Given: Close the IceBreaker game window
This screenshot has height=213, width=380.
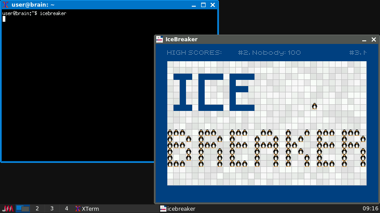Looking at the screenshot, I should tap(373, 39).
